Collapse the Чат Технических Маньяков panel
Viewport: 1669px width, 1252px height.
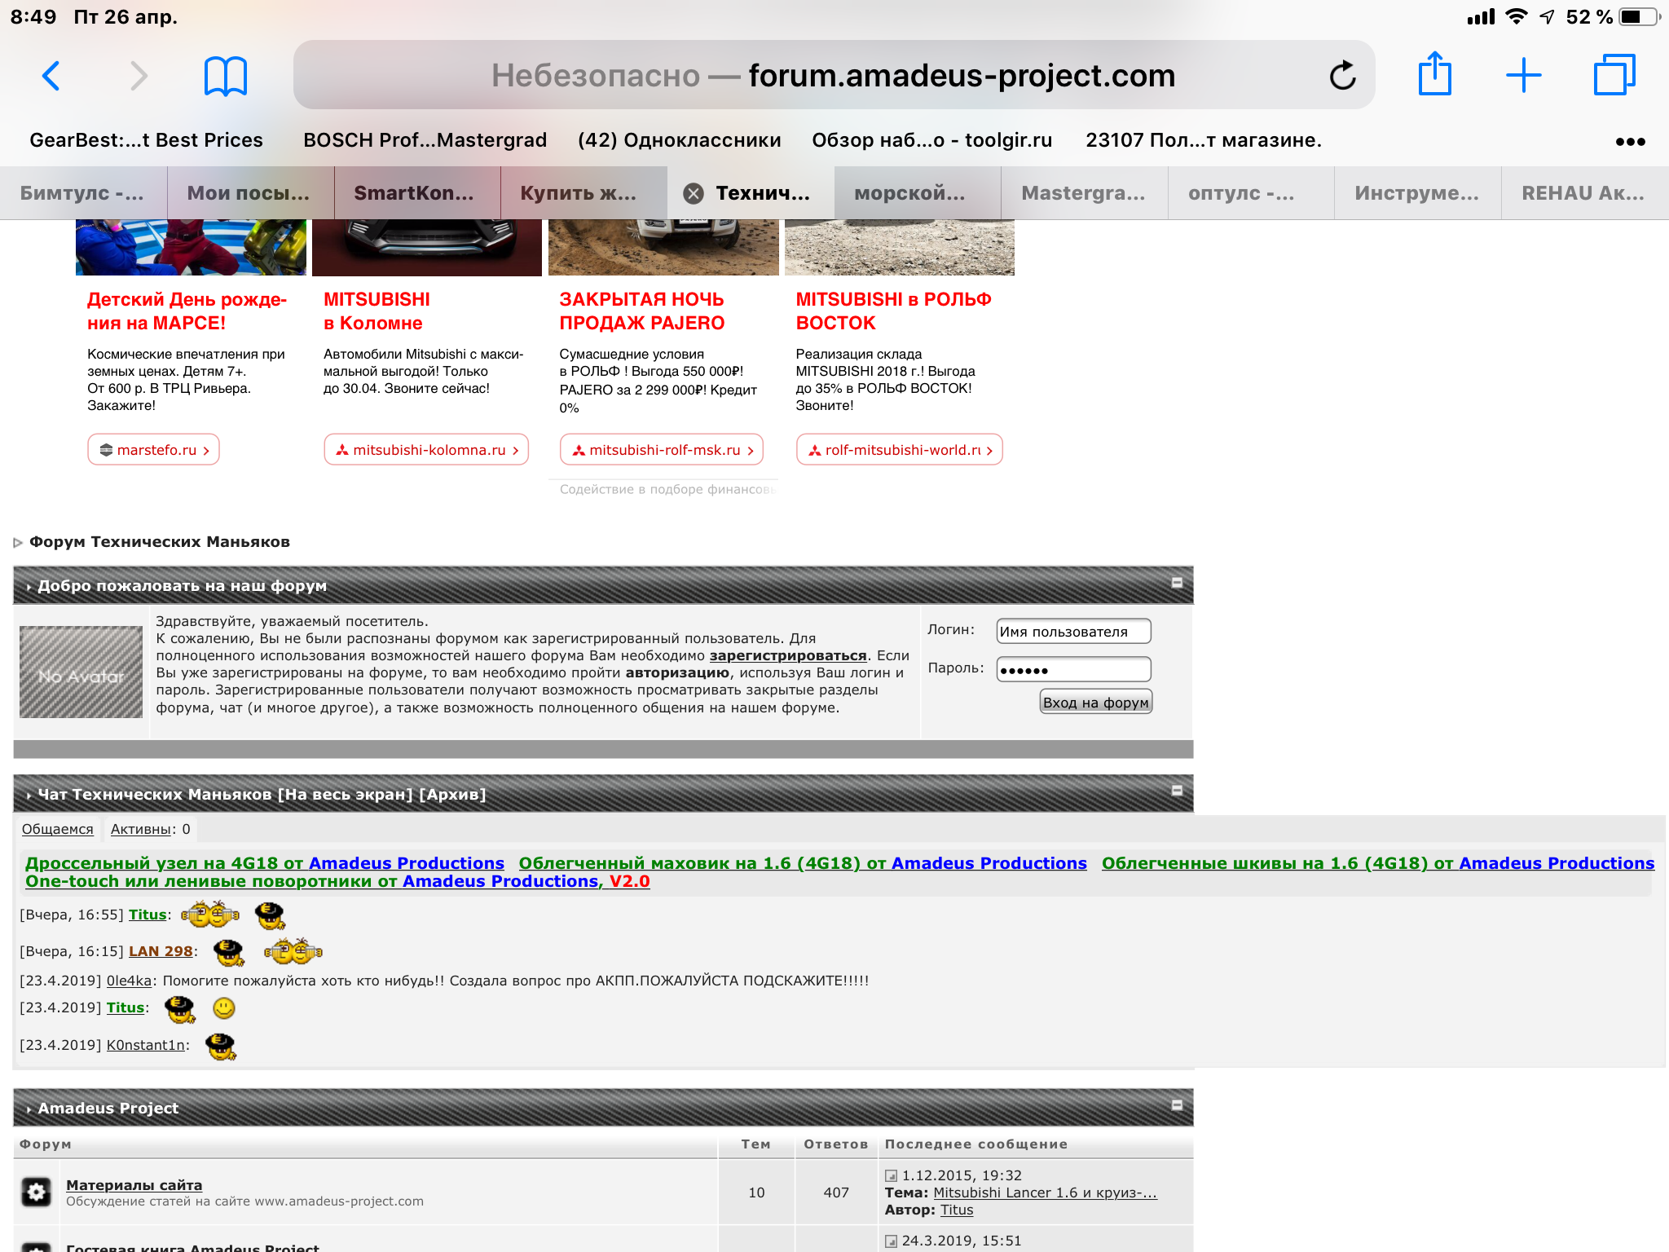[x=1177, y=791]
